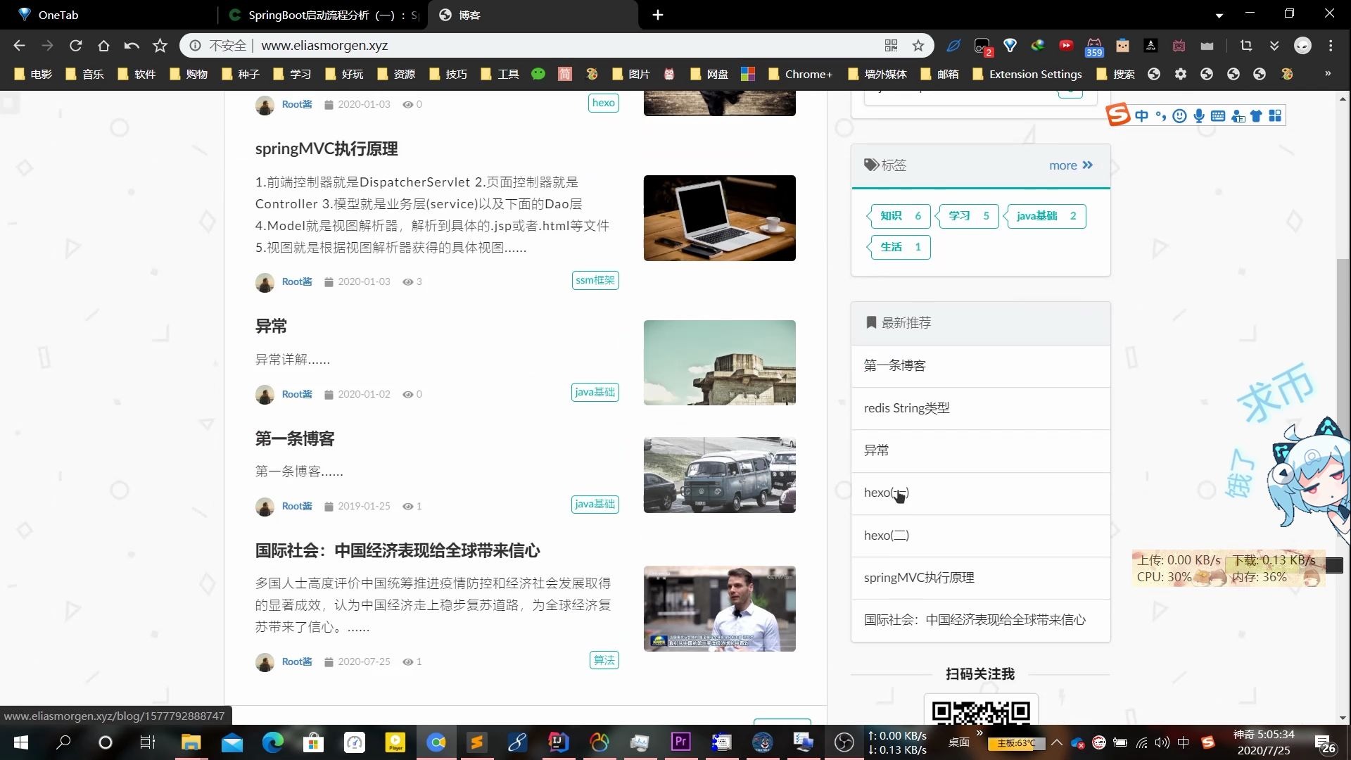This screenshot has width=1351, height=760.
Task: Toggle punctuation width on the Sogou toolbar
Action: 1160,115
